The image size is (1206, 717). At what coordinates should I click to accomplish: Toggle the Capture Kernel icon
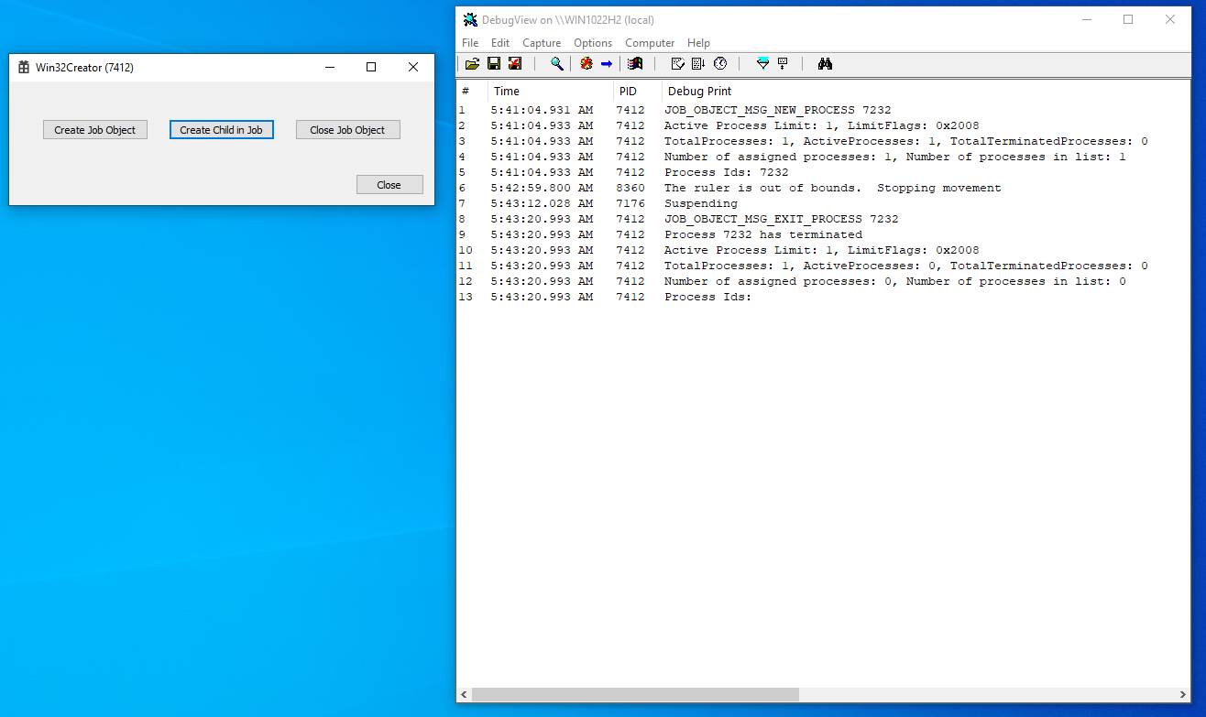[587, 63]
